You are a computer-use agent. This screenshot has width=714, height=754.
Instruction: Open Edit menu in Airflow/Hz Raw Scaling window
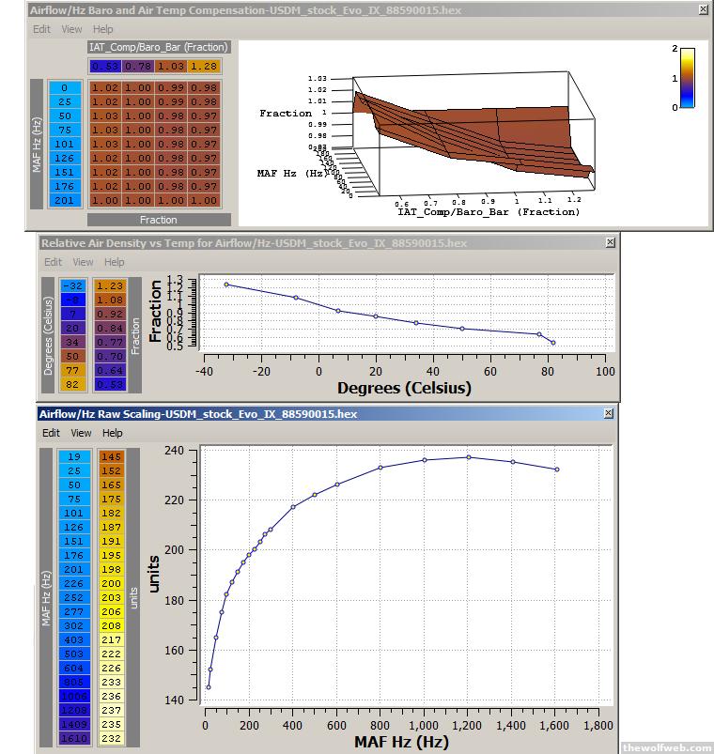click(53, 433)
